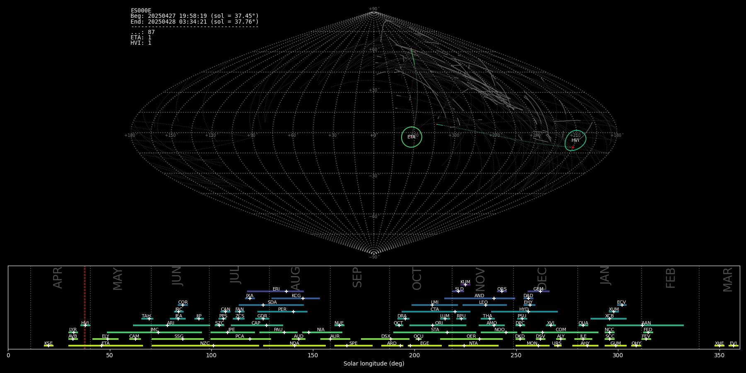Screen dimensions: 746x373
Task: Click the DEC month label
Action: [x=542, y=279]
